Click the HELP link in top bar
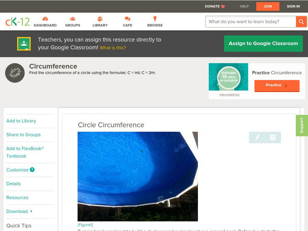 tap(244, 7)
